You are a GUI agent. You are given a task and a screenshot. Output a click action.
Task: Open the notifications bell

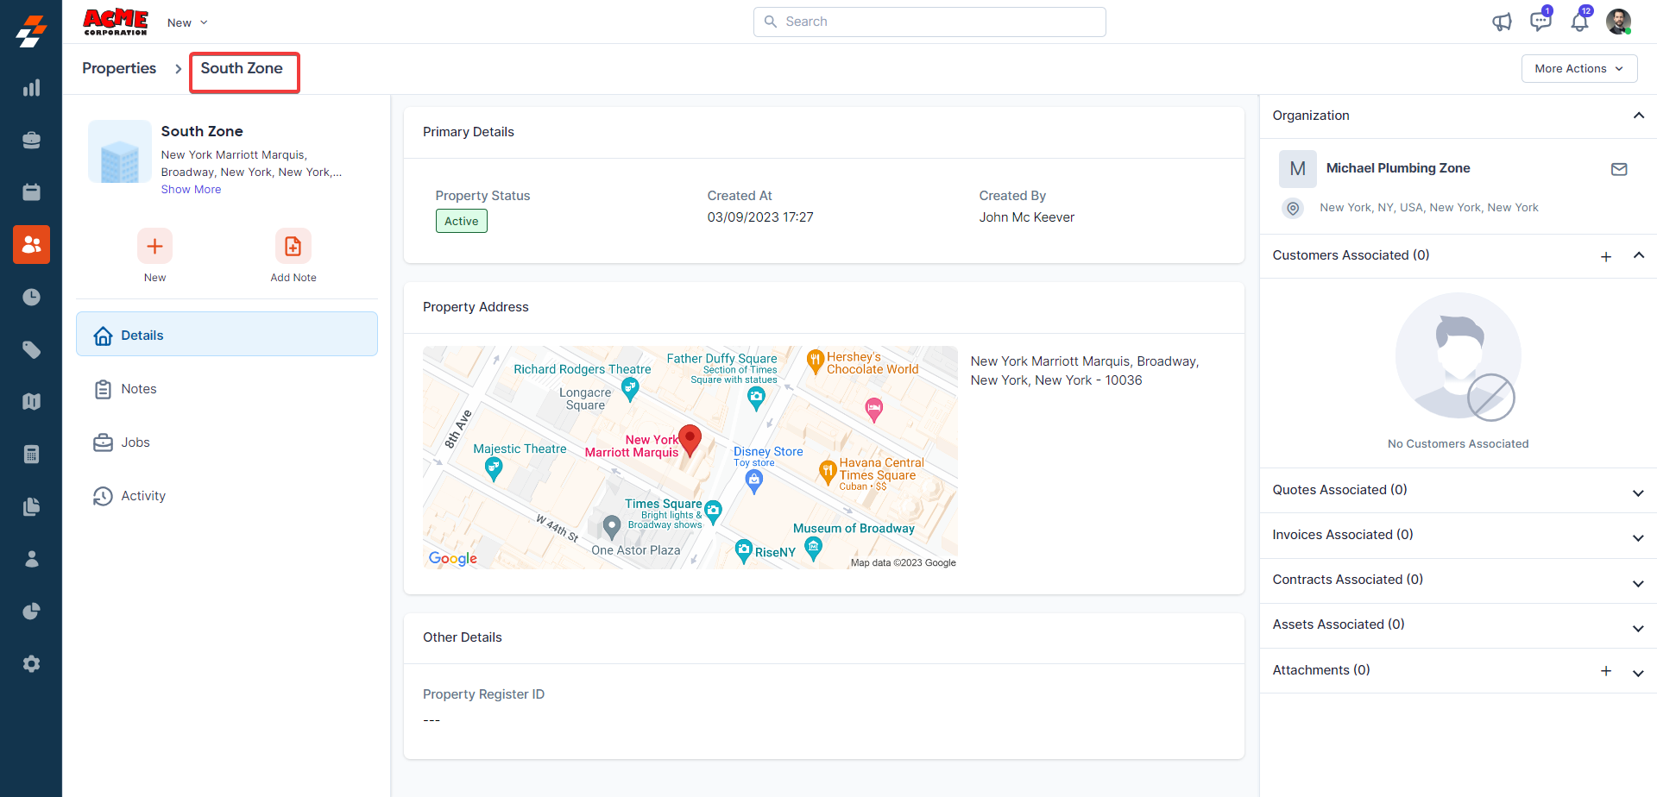(1579, 22)
